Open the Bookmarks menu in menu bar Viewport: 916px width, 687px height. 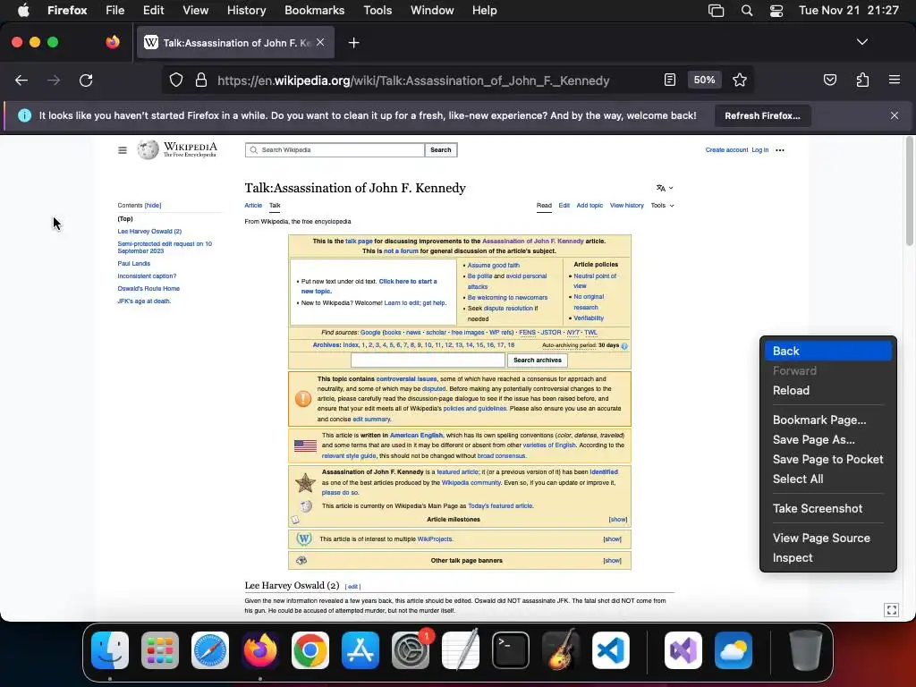pos(314,11)
